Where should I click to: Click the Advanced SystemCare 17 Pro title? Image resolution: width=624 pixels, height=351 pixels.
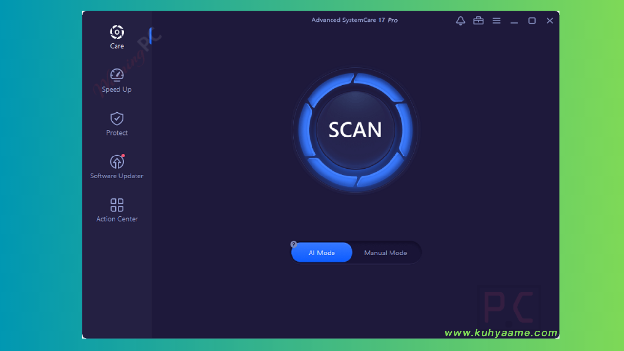pyautogui.click(x=354, y=20)
